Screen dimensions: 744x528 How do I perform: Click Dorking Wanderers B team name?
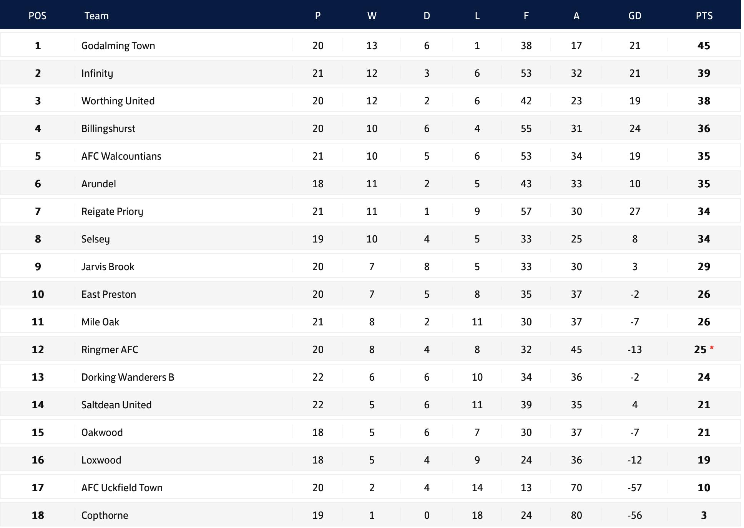(x=128, y=377)
